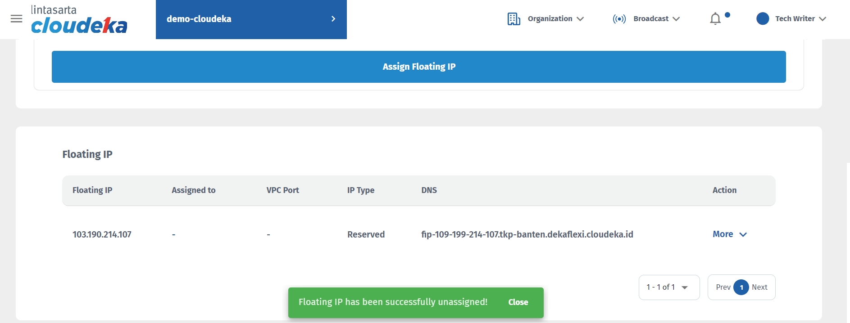
Task: Go to the Next page
Action: 759,287
